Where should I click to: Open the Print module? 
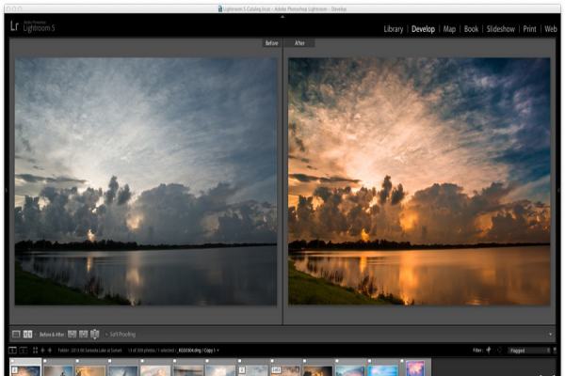pos(529,29)
